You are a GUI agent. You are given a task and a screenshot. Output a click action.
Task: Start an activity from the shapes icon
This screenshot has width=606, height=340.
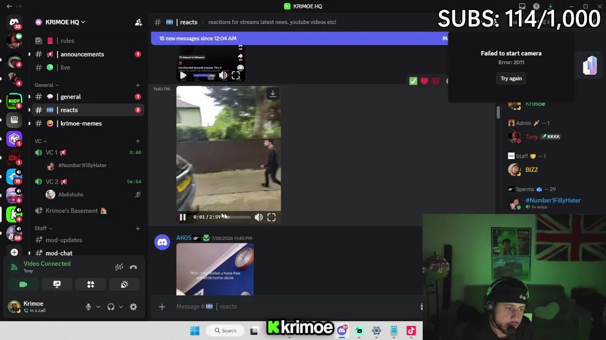[91, 284]
